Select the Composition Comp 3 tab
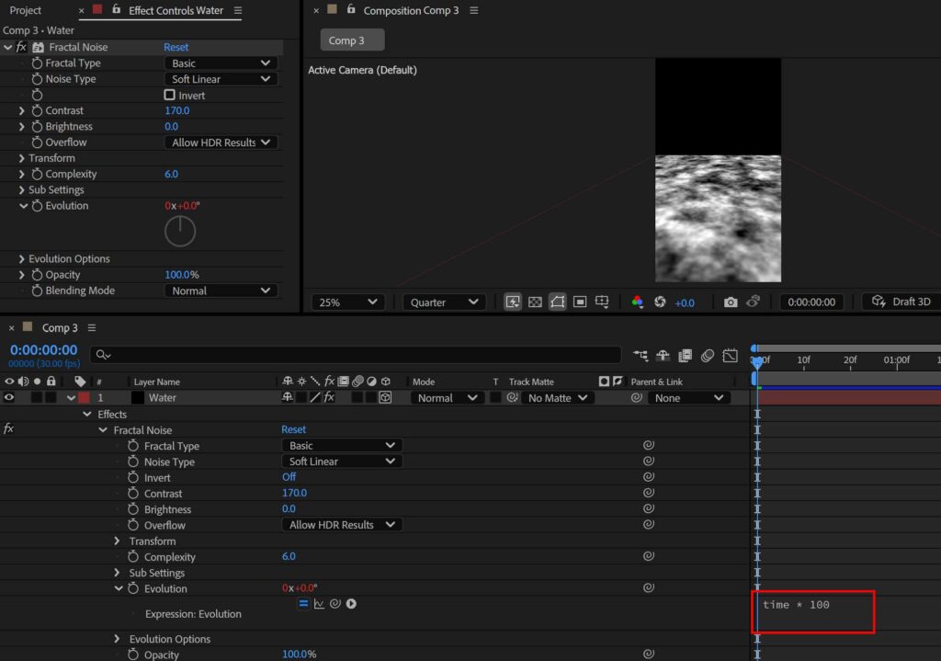The image size is (941, 661). pos(411,10)
